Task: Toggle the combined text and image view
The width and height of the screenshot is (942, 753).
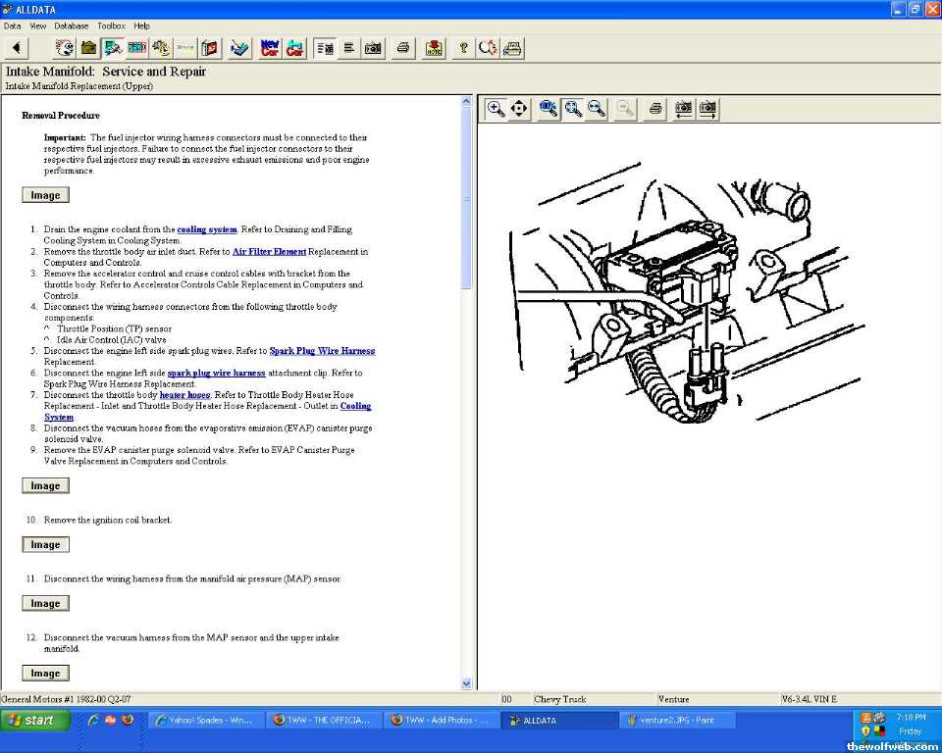Action: (x=325, y=48)
